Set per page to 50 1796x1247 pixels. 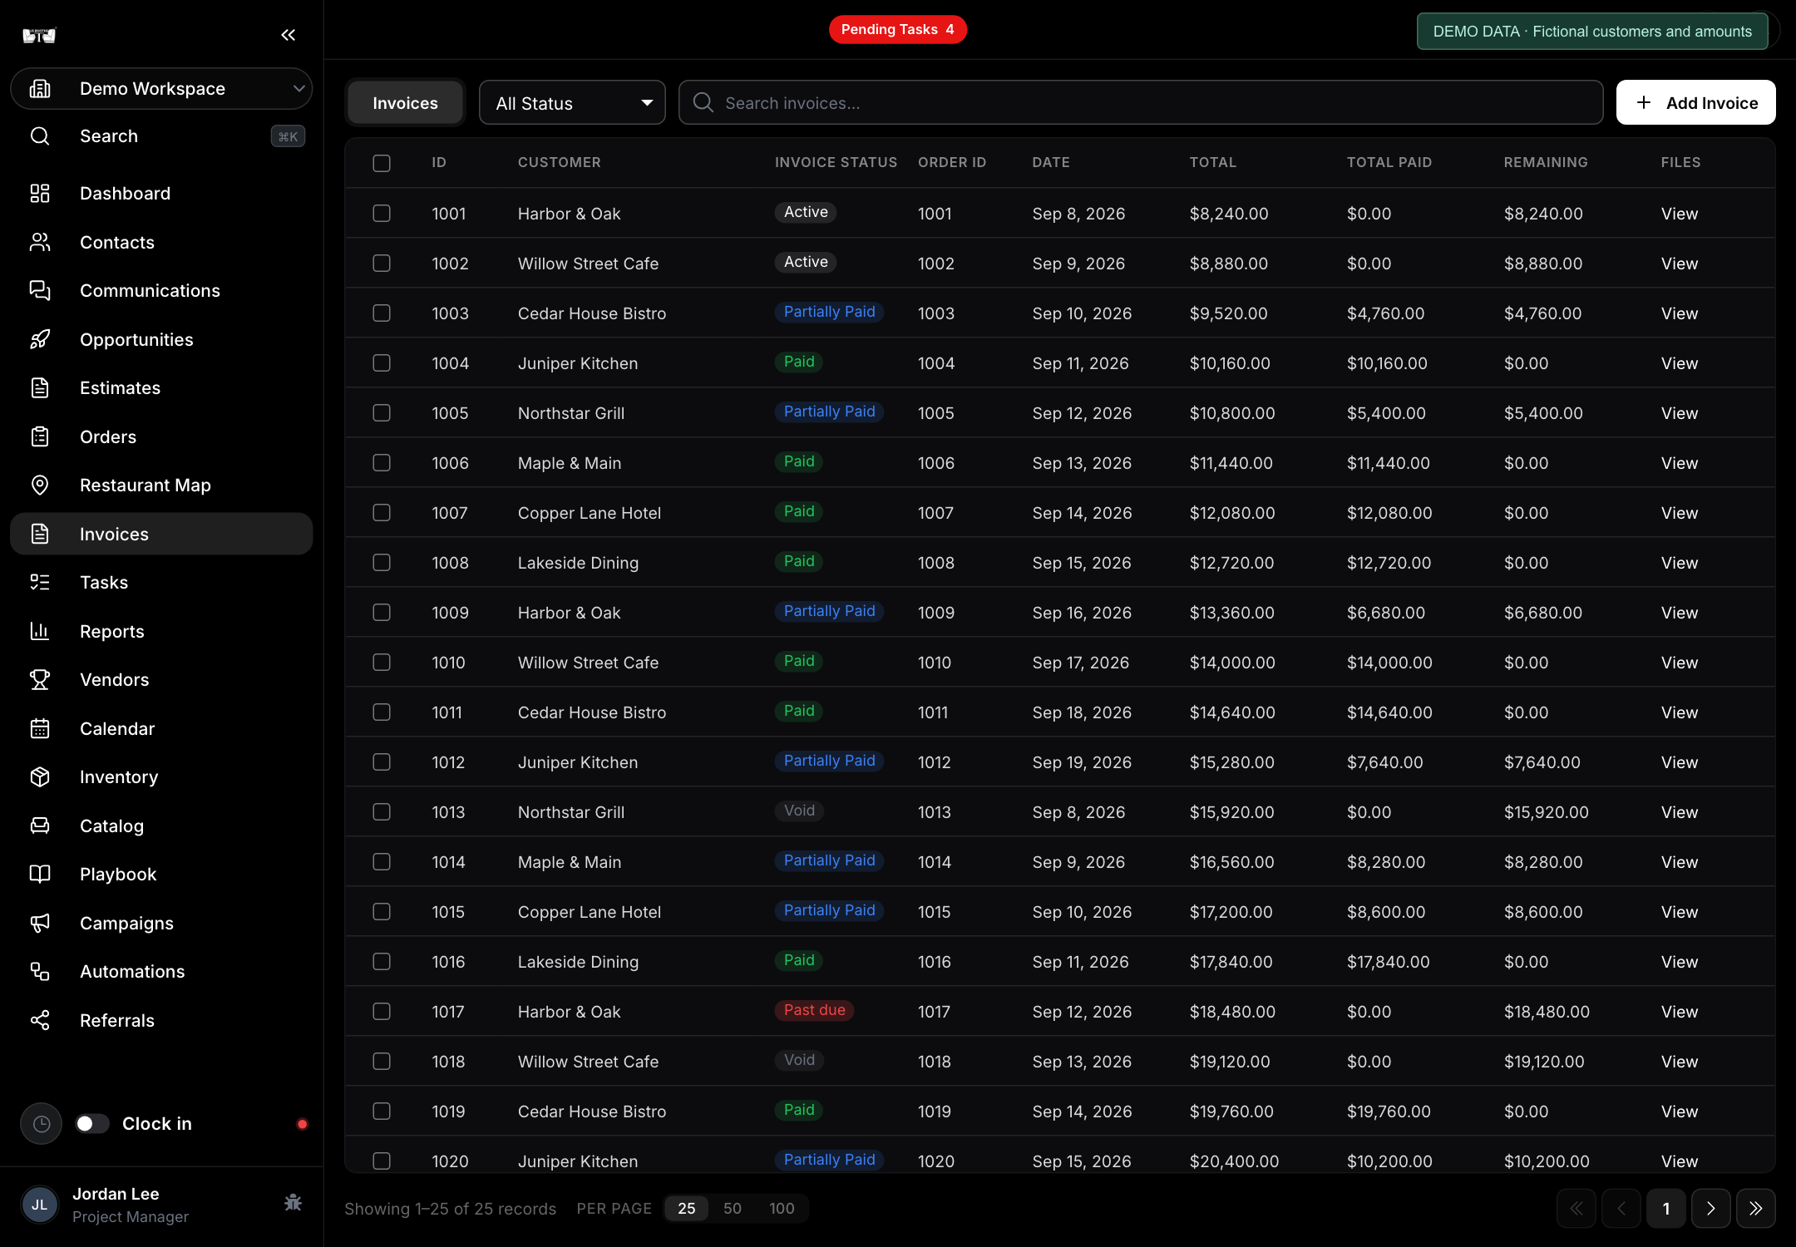[733, 1209]
